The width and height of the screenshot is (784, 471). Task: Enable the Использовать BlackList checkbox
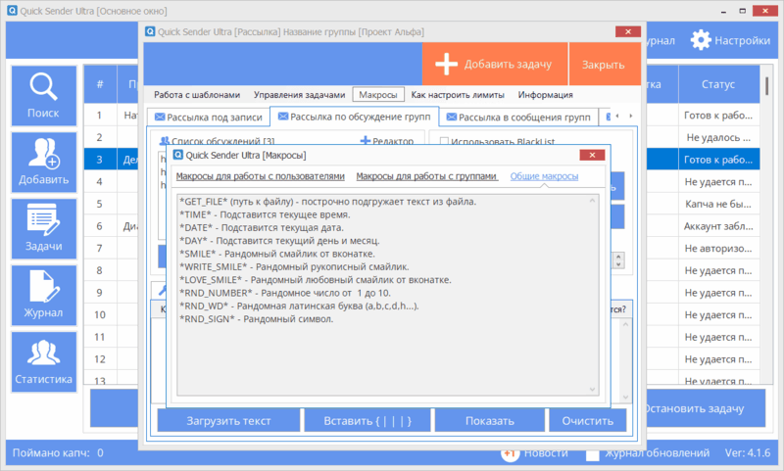click(x=445, y=143)
